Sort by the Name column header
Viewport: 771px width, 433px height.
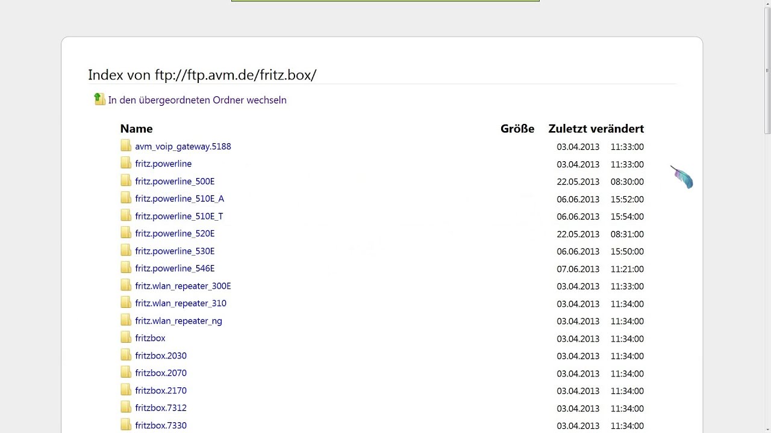(x=136, y=129)
